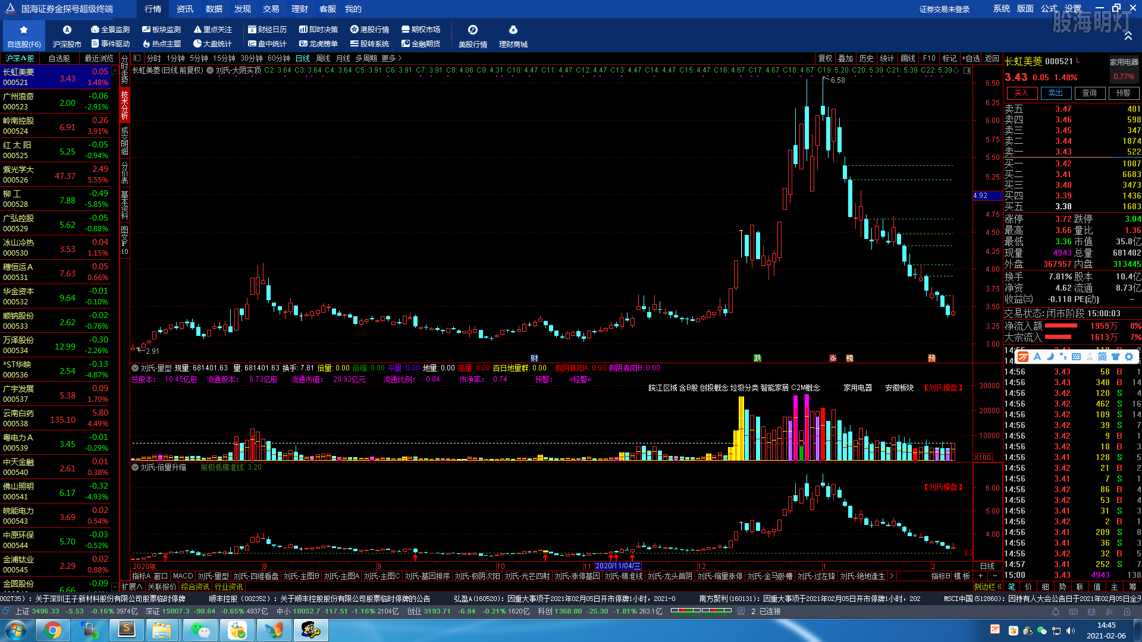Click the 买入 buy button
Image resolution: width=1142 pixels, height=642 pixels.
click(x=1022, y=93)
